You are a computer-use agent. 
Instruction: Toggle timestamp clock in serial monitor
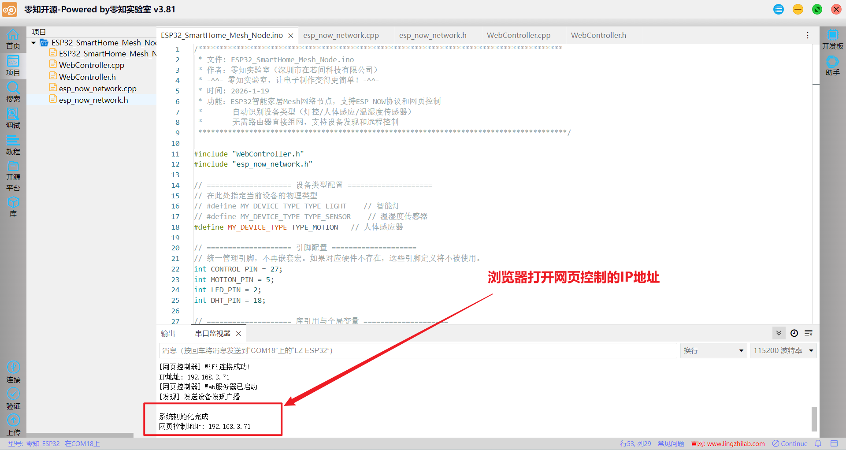click(x=794, y=333)
